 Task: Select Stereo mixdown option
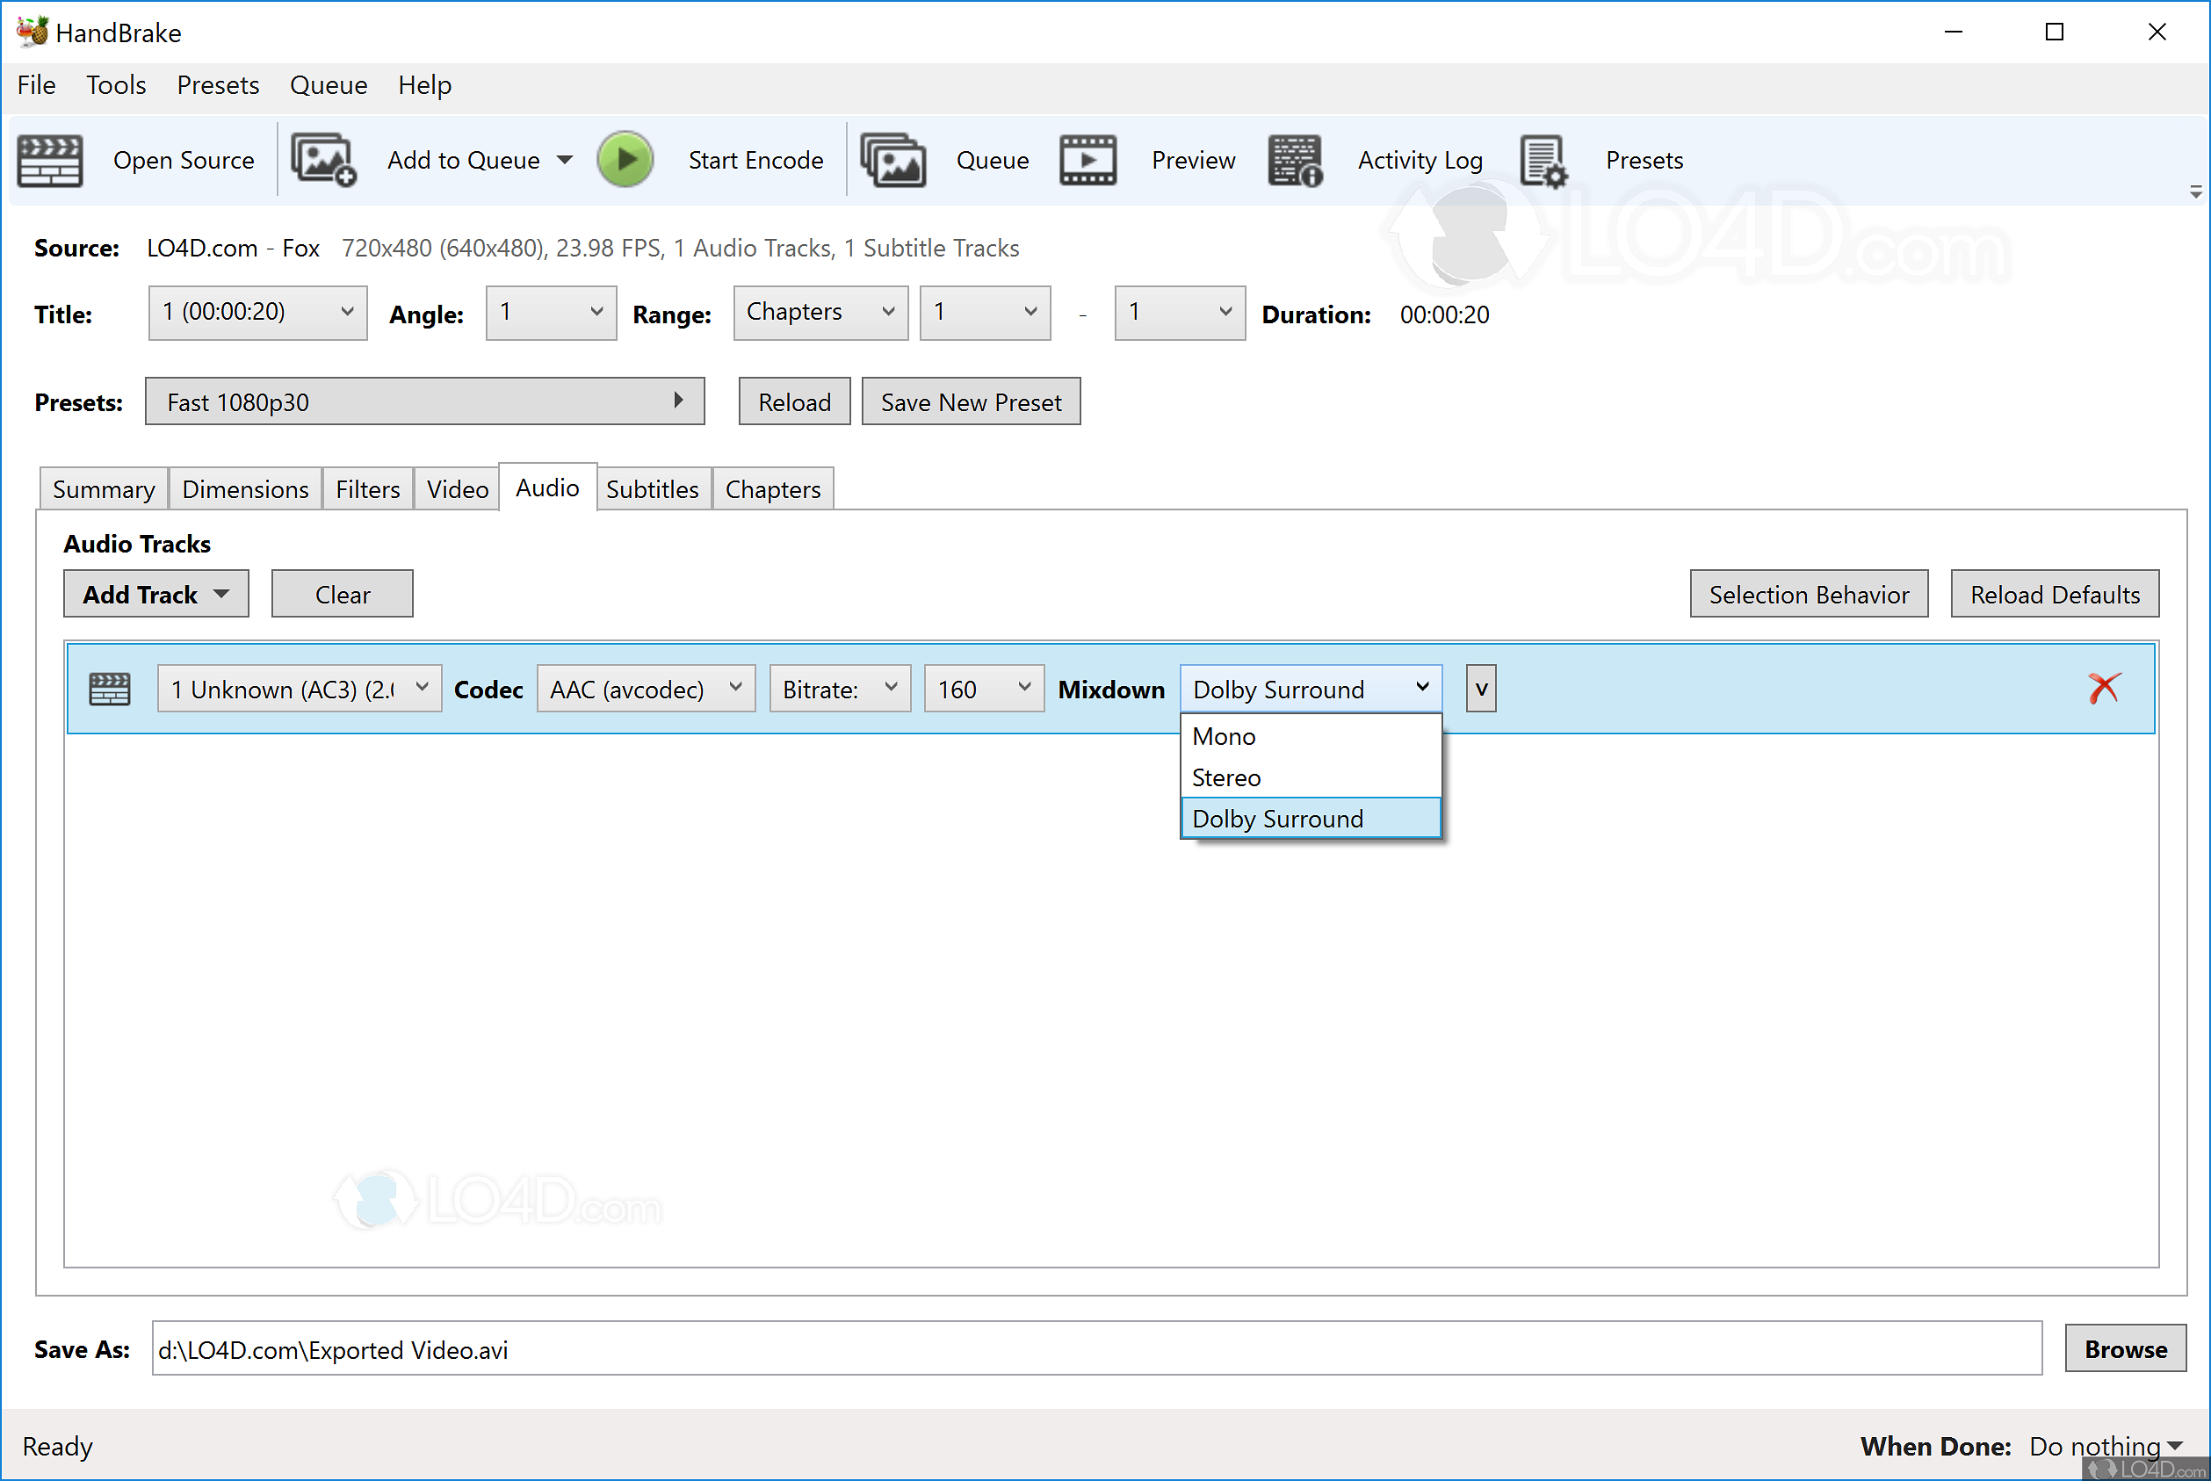pyautogui.click(x=1225, y=777)
